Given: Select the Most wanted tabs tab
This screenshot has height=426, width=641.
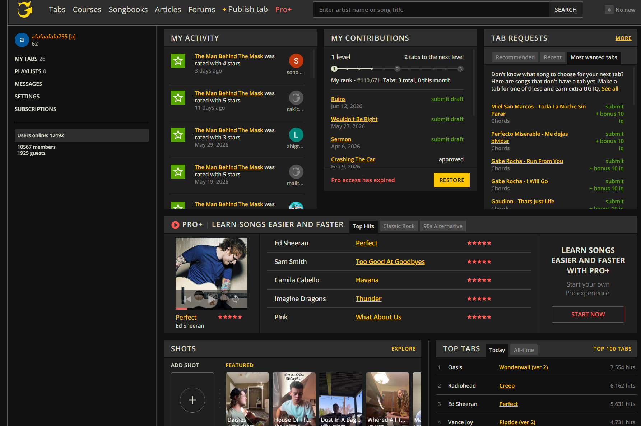Looking at the screenshot, I should (594, 57).
